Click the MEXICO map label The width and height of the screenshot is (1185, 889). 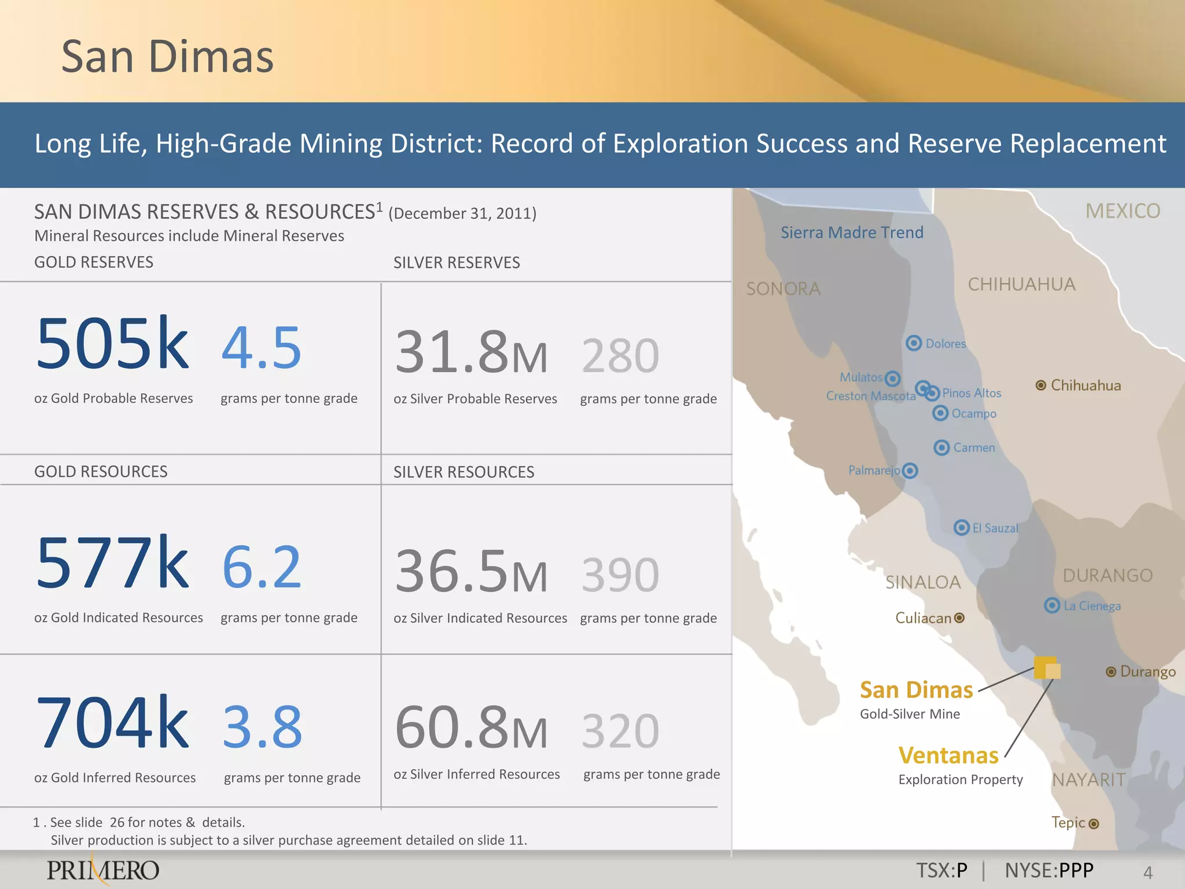coord(1123,211)
